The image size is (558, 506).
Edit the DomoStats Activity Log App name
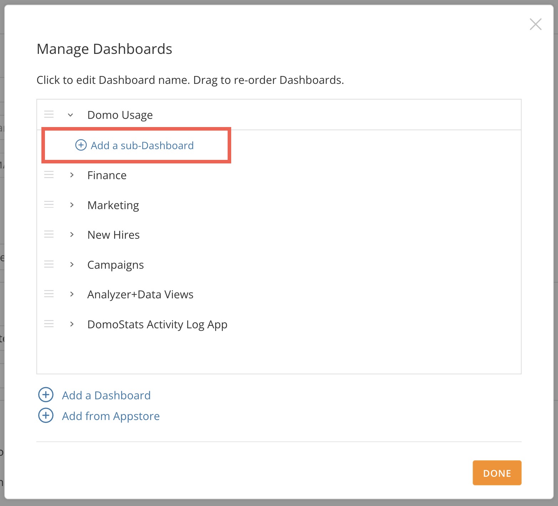tap(157, 324)
